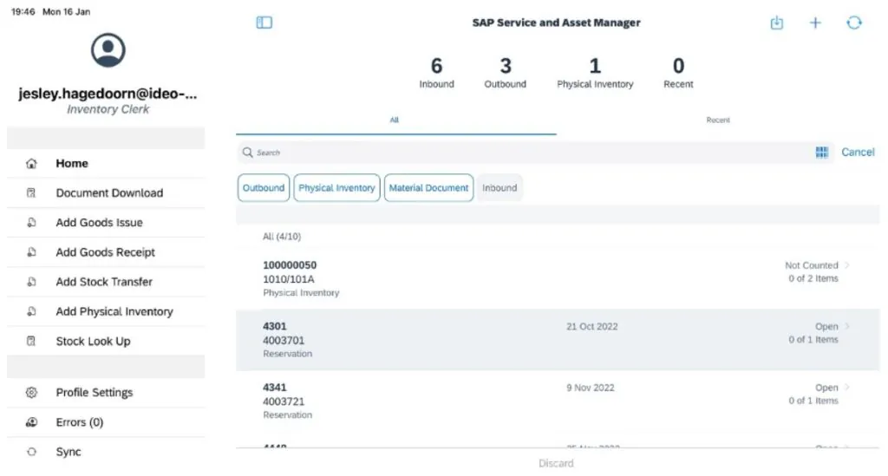The width and height of the screenshot is (888, 476).
Task: Toggle the Physical Inventory filter chip
Action: click(337, 188)
